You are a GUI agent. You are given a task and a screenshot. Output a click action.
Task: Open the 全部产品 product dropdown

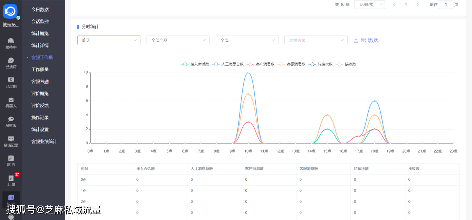pyautogui.click(x=178, y=40)
